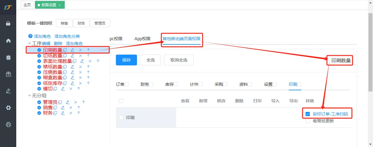Move 模切 role up with arrow icon
Screen dimensions: 373x147
[79, 89]
